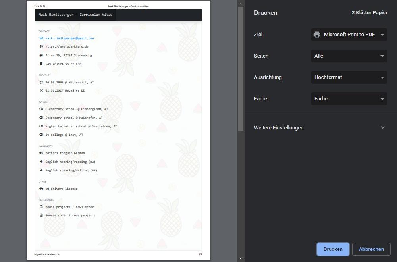Click the icon beside Elementary school entry
This screenshot has width=397, height=262.
(41, 109)
